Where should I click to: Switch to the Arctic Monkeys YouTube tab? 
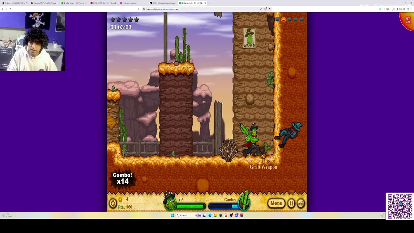[x=104, y=3]
